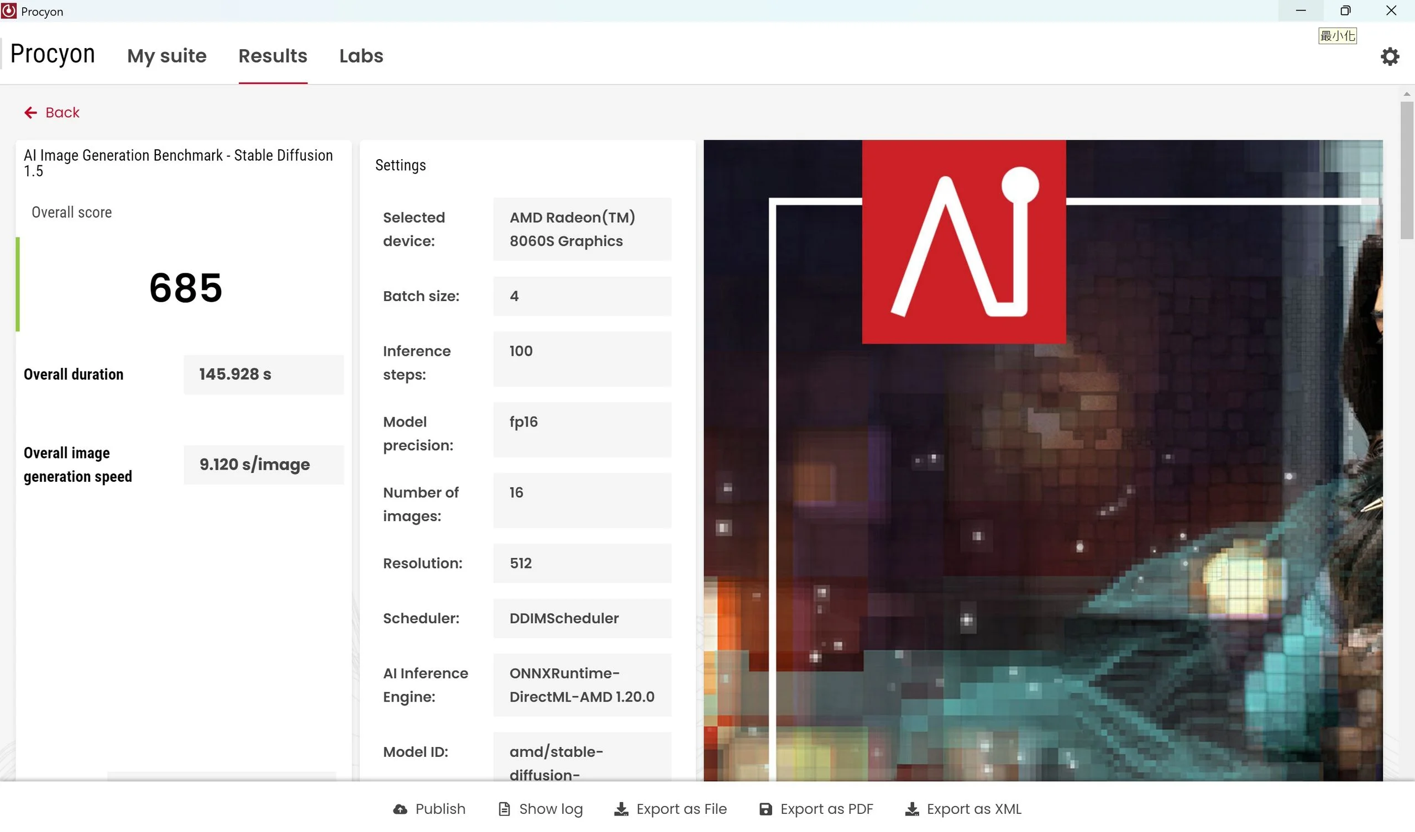Click the Show log button text
1415x832 pixels.
pos(551,809)
